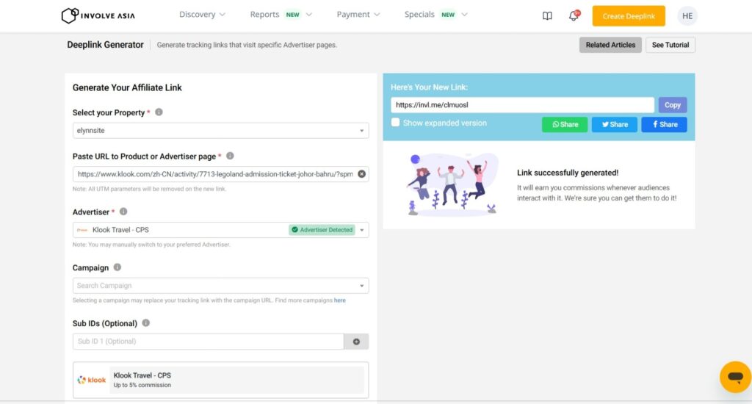This screenshot has width=752, height=404.
Task: Expand the property dropdown showing elynnsite
Action: (x=220, y=131)
